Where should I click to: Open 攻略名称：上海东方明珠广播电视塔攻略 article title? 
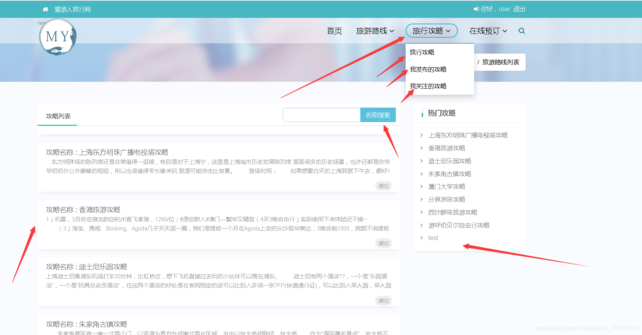pyautogui.click(x=107, y=152)
